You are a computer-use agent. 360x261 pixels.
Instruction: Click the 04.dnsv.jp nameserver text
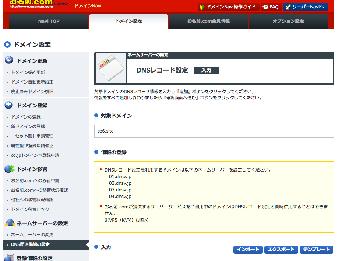pos(120,197)
